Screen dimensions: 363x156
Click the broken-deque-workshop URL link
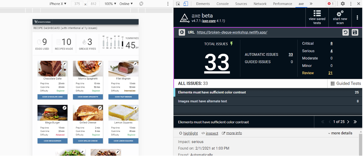pos(232,32)
